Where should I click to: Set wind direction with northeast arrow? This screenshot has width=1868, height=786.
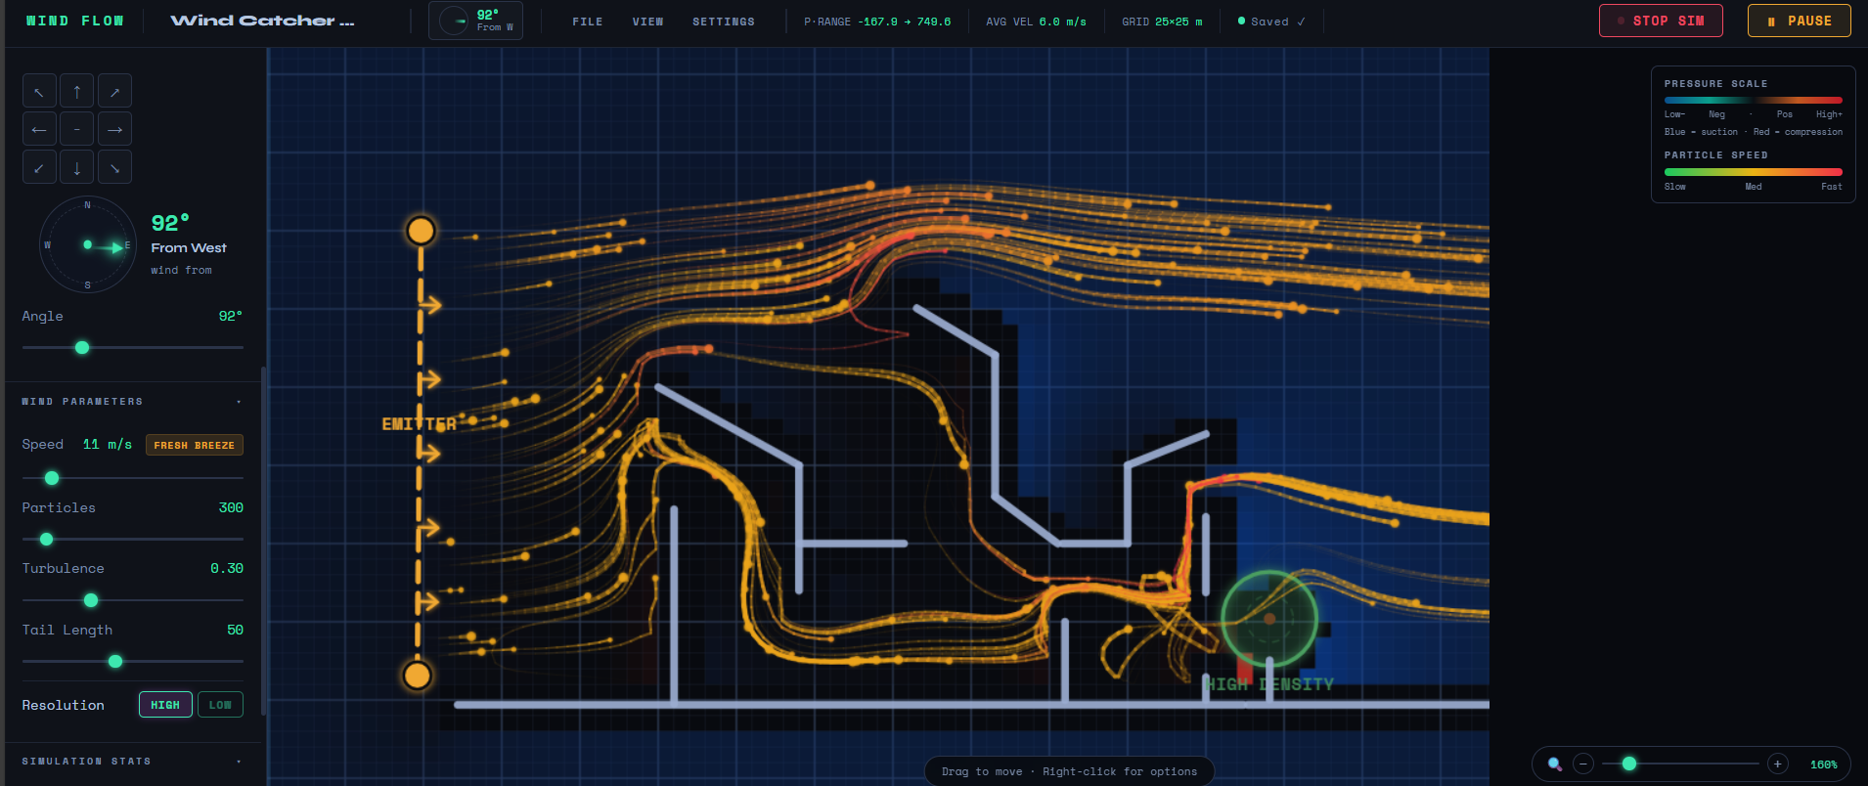coord(114,92)
